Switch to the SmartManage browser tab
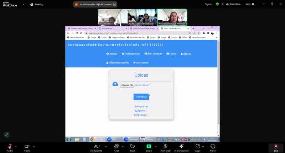 coord(113,29)
